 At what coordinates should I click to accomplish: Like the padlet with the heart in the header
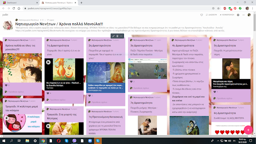(x=202, y=15)
